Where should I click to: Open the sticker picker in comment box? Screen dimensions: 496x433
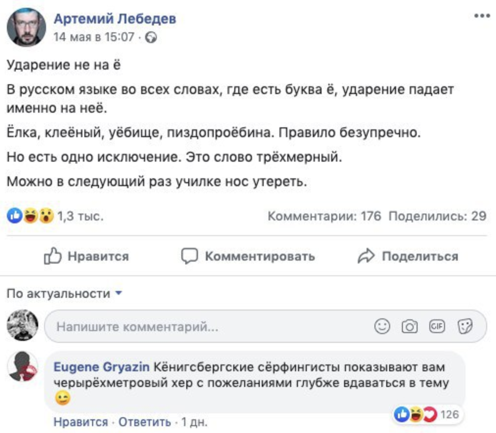coord(464,326)
